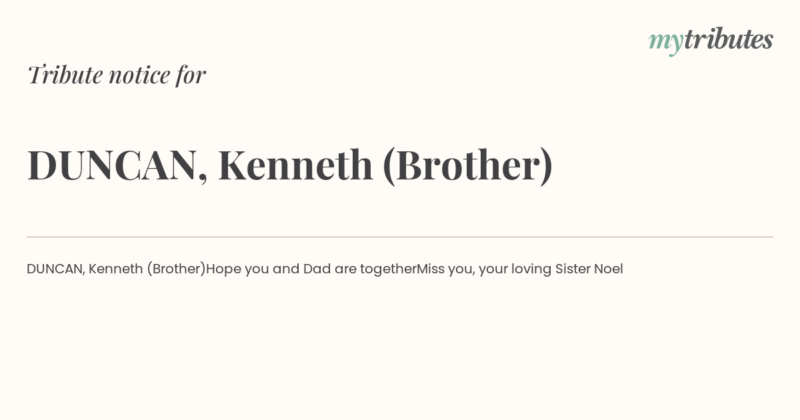Click "Kenneth" in the large title

(295, 165)
